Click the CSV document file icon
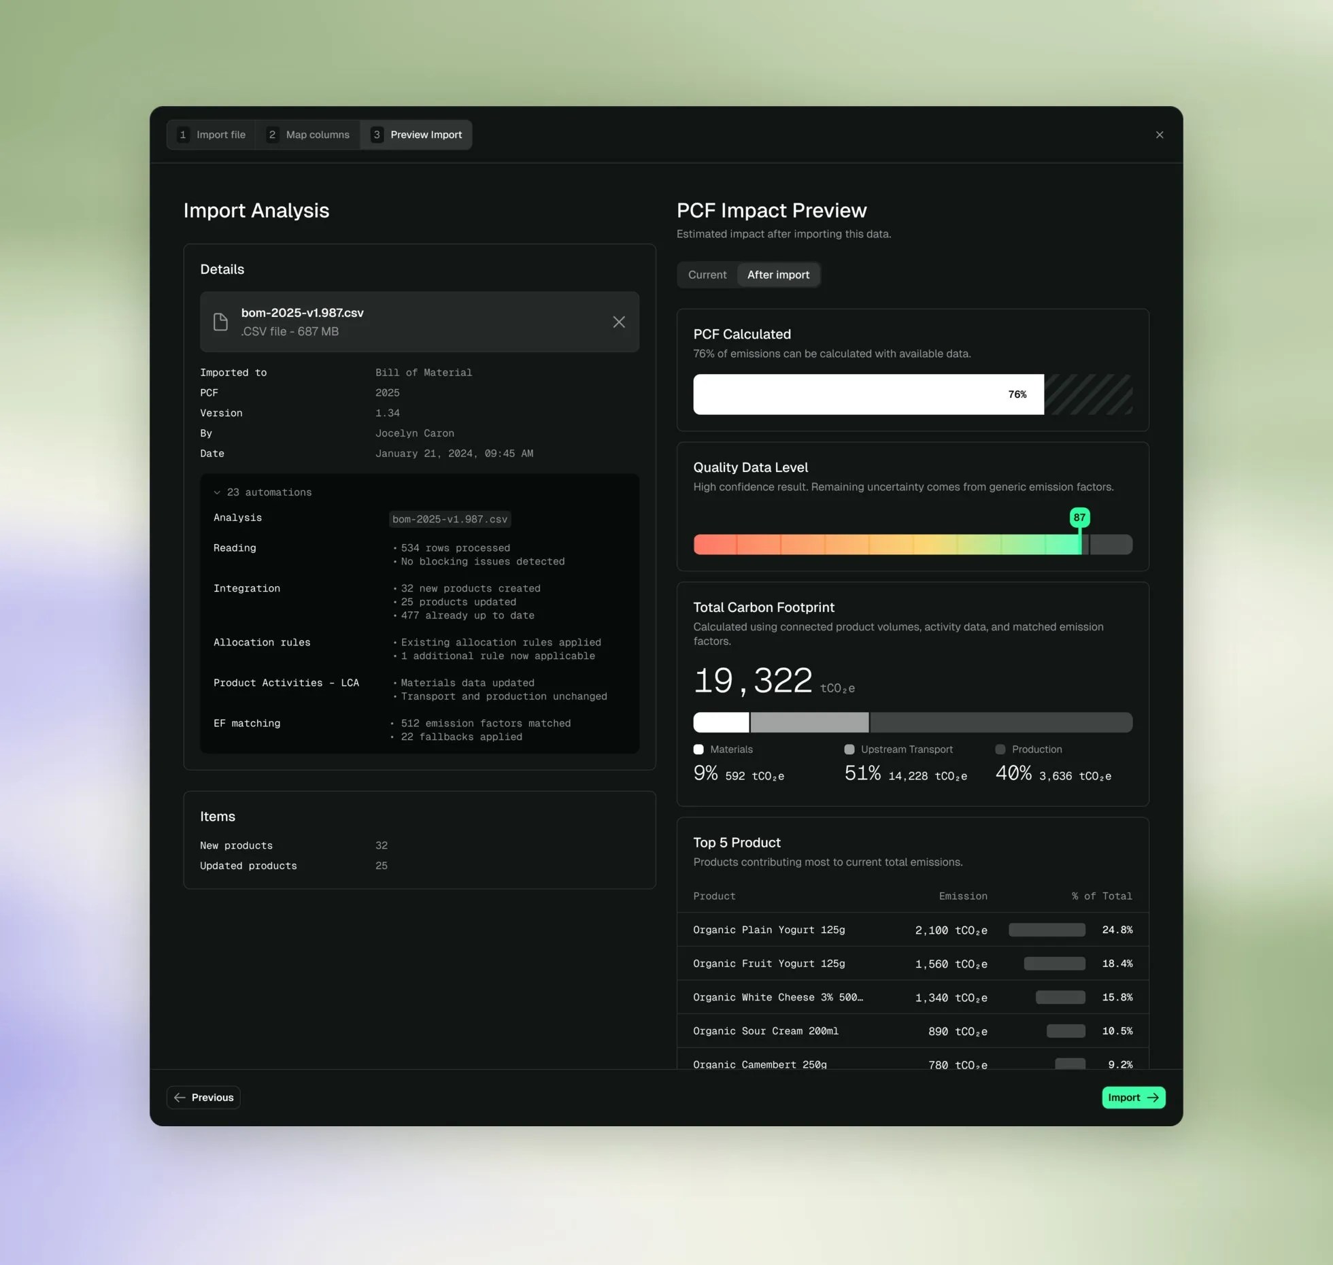1333x1265 pixels. coord(220,322)
